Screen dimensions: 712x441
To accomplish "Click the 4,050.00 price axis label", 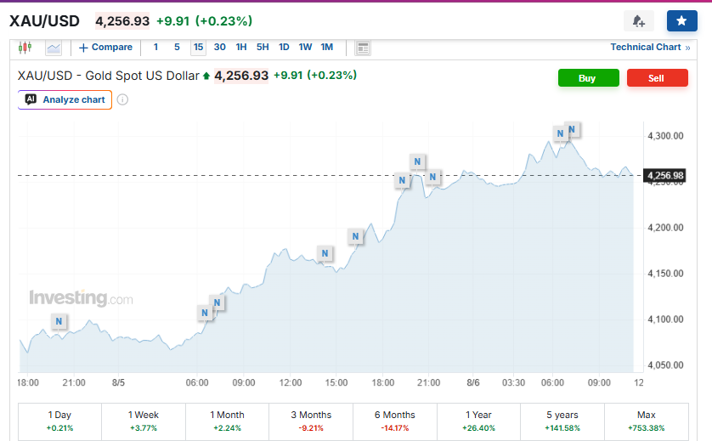I will coord(665,365).
